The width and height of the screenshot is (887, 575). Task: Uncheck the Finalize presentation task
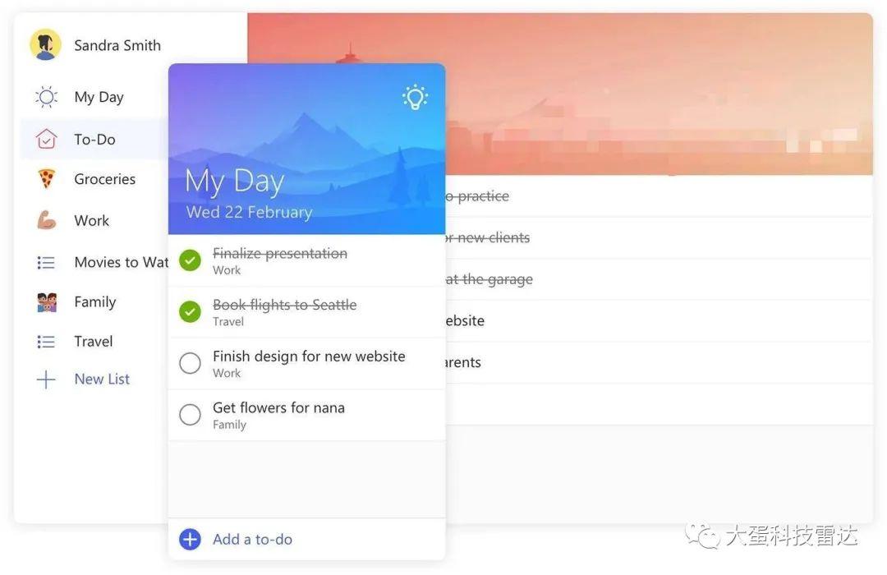190,260
